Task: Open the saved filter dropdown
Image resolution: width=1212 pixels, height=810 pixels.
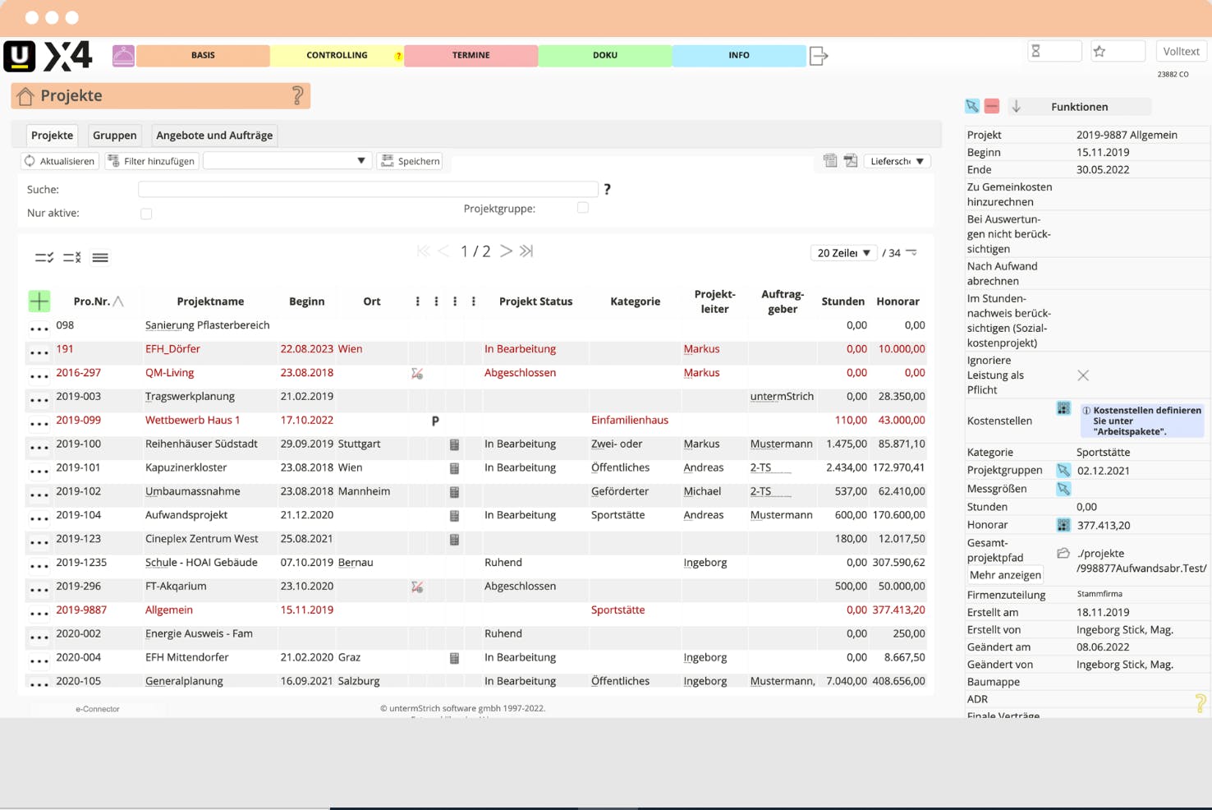Action: tap(287, 161)
